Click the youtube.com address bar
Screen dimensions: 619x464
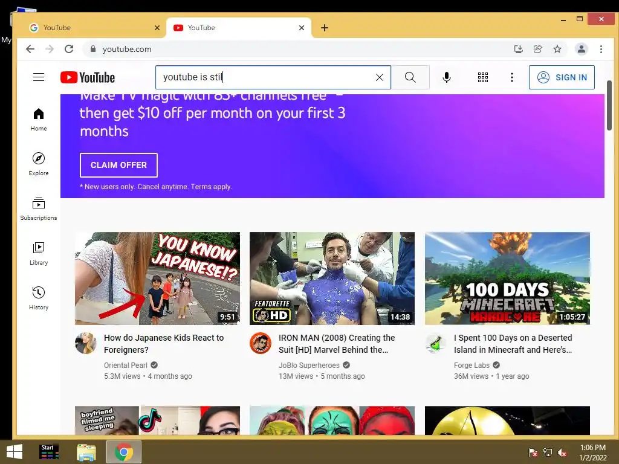[x=296, y=49]
